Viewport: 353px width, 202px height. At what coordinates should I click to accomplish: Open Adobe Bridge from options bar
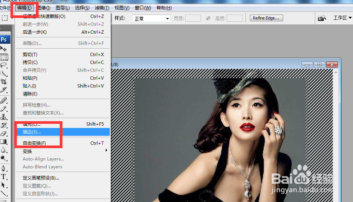[x=322, y=18]
